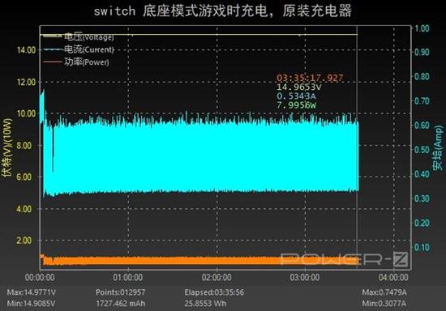This screenshot has height=311, width=446.
Task: Click the 1727.462 mAh capacity value
Action: click(120, 304)
